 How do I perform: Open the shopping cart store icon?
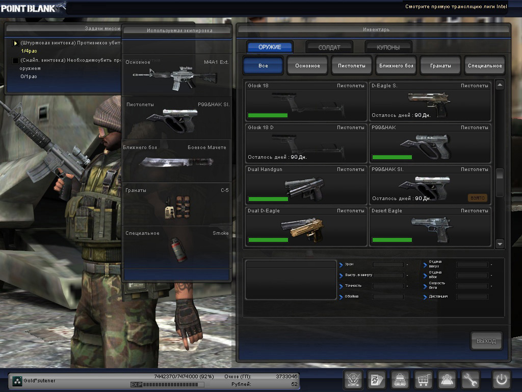click(423, 379)
